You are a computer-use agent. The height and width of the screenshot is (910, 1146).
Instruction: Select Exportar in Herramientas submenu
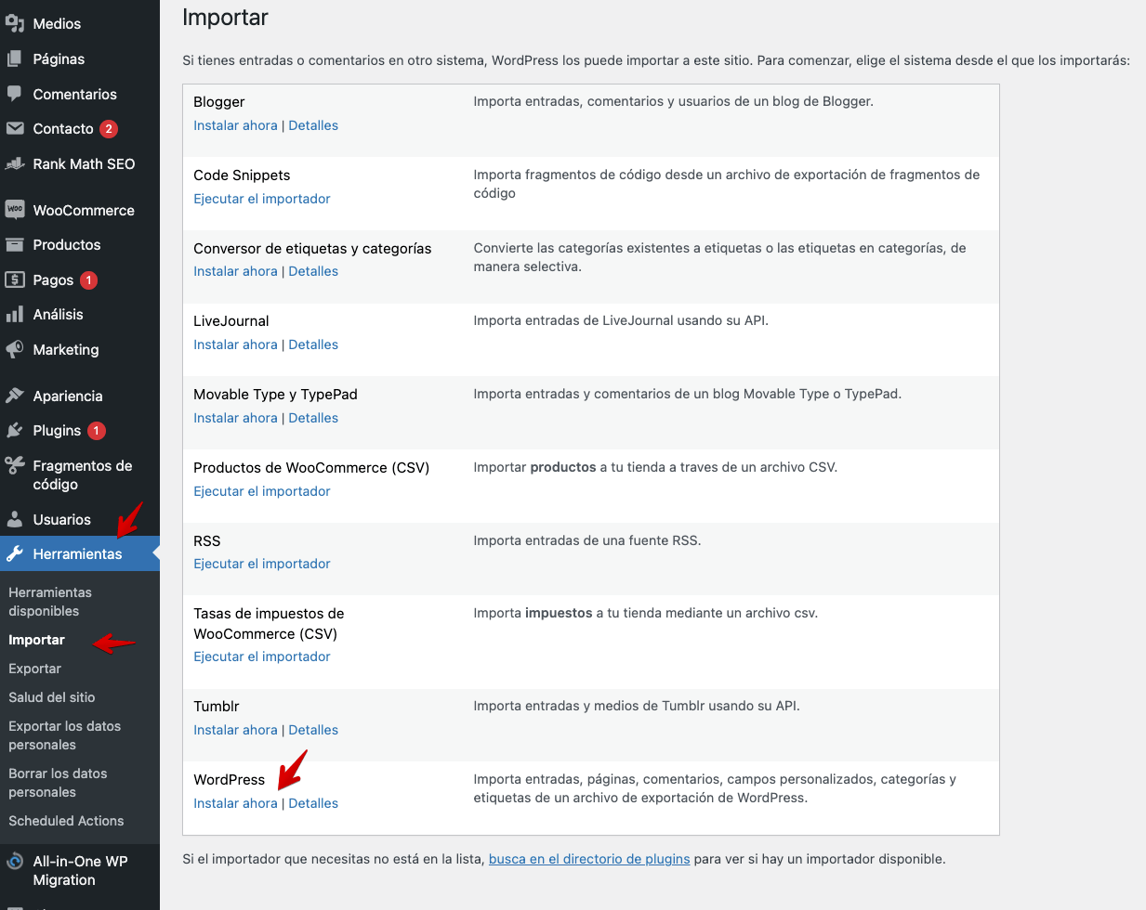(35, 669)
